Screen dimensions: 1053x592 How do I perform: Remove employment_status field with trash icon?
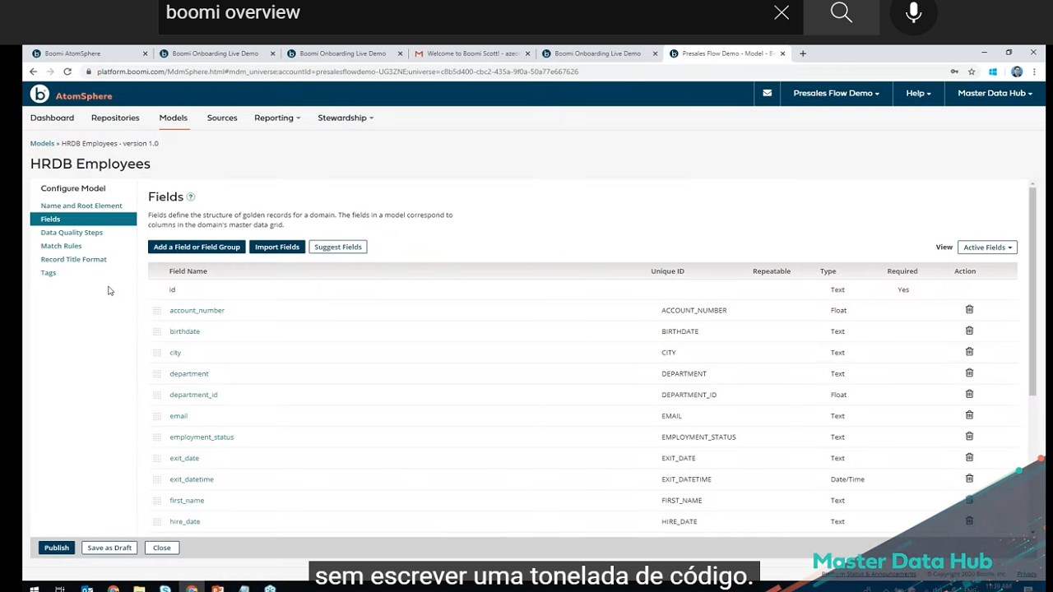[x=969, y=437]
